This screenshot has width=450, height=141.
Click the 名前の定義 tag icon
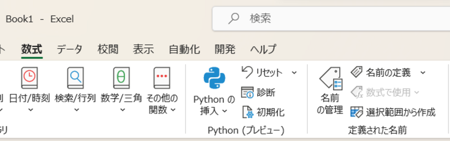click(x=356, y=72)
